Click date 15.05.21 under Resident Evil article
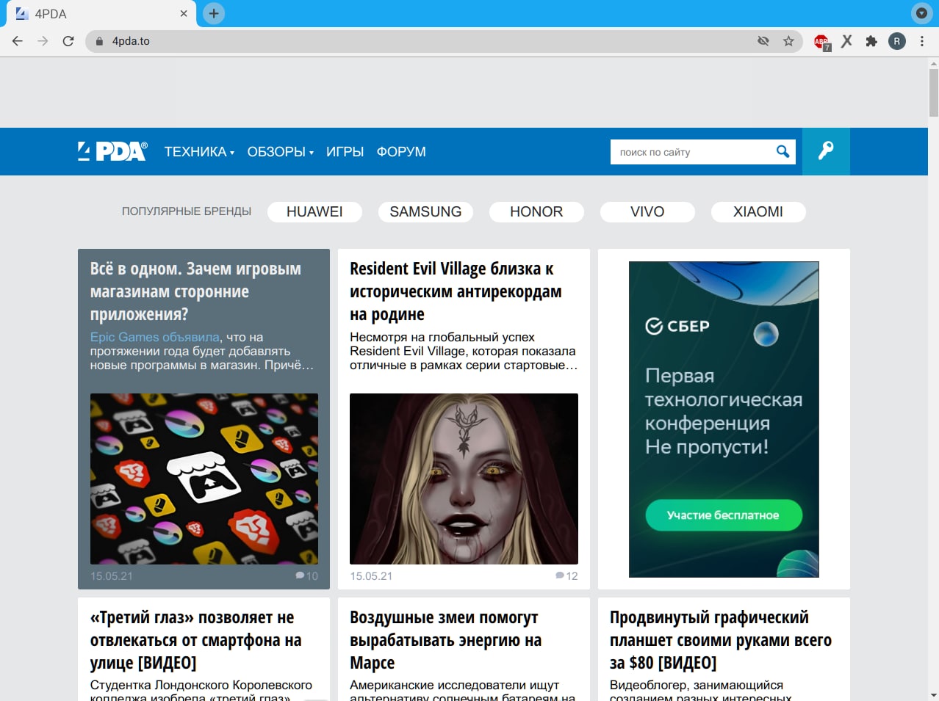This screenshot has height=701, width=939. 371,576
